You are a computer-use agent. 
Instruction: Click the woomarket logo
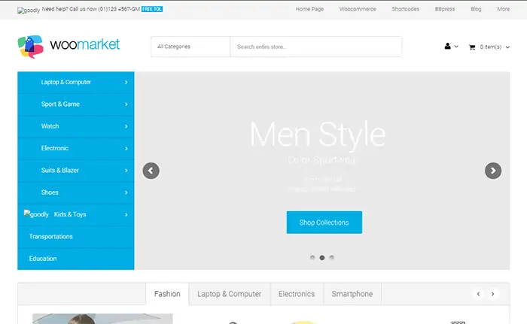[x=69, y=47]
